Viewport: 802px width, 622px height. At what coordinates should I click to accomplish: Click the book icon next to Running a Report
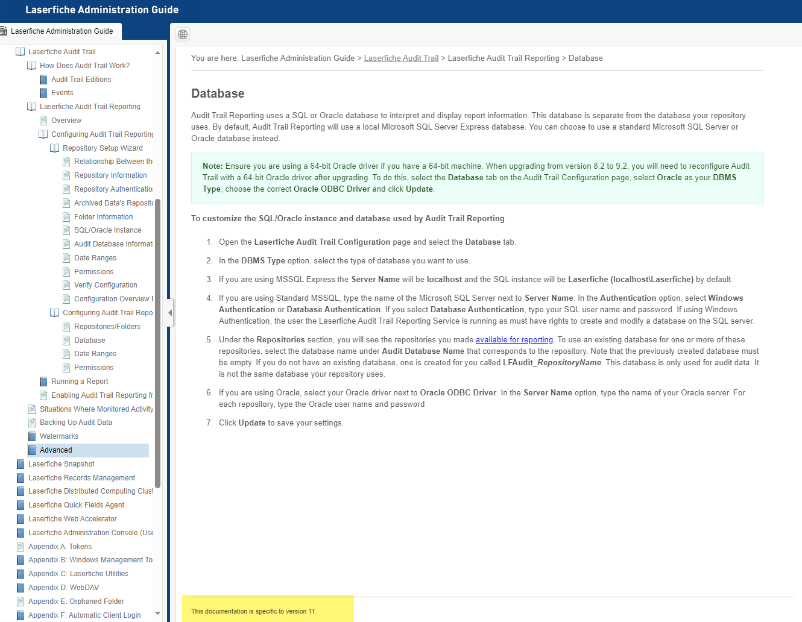[x=43, y=382]
